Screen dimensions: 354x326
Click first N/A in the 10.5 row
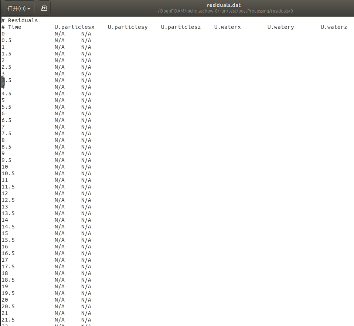click(59, 174)
